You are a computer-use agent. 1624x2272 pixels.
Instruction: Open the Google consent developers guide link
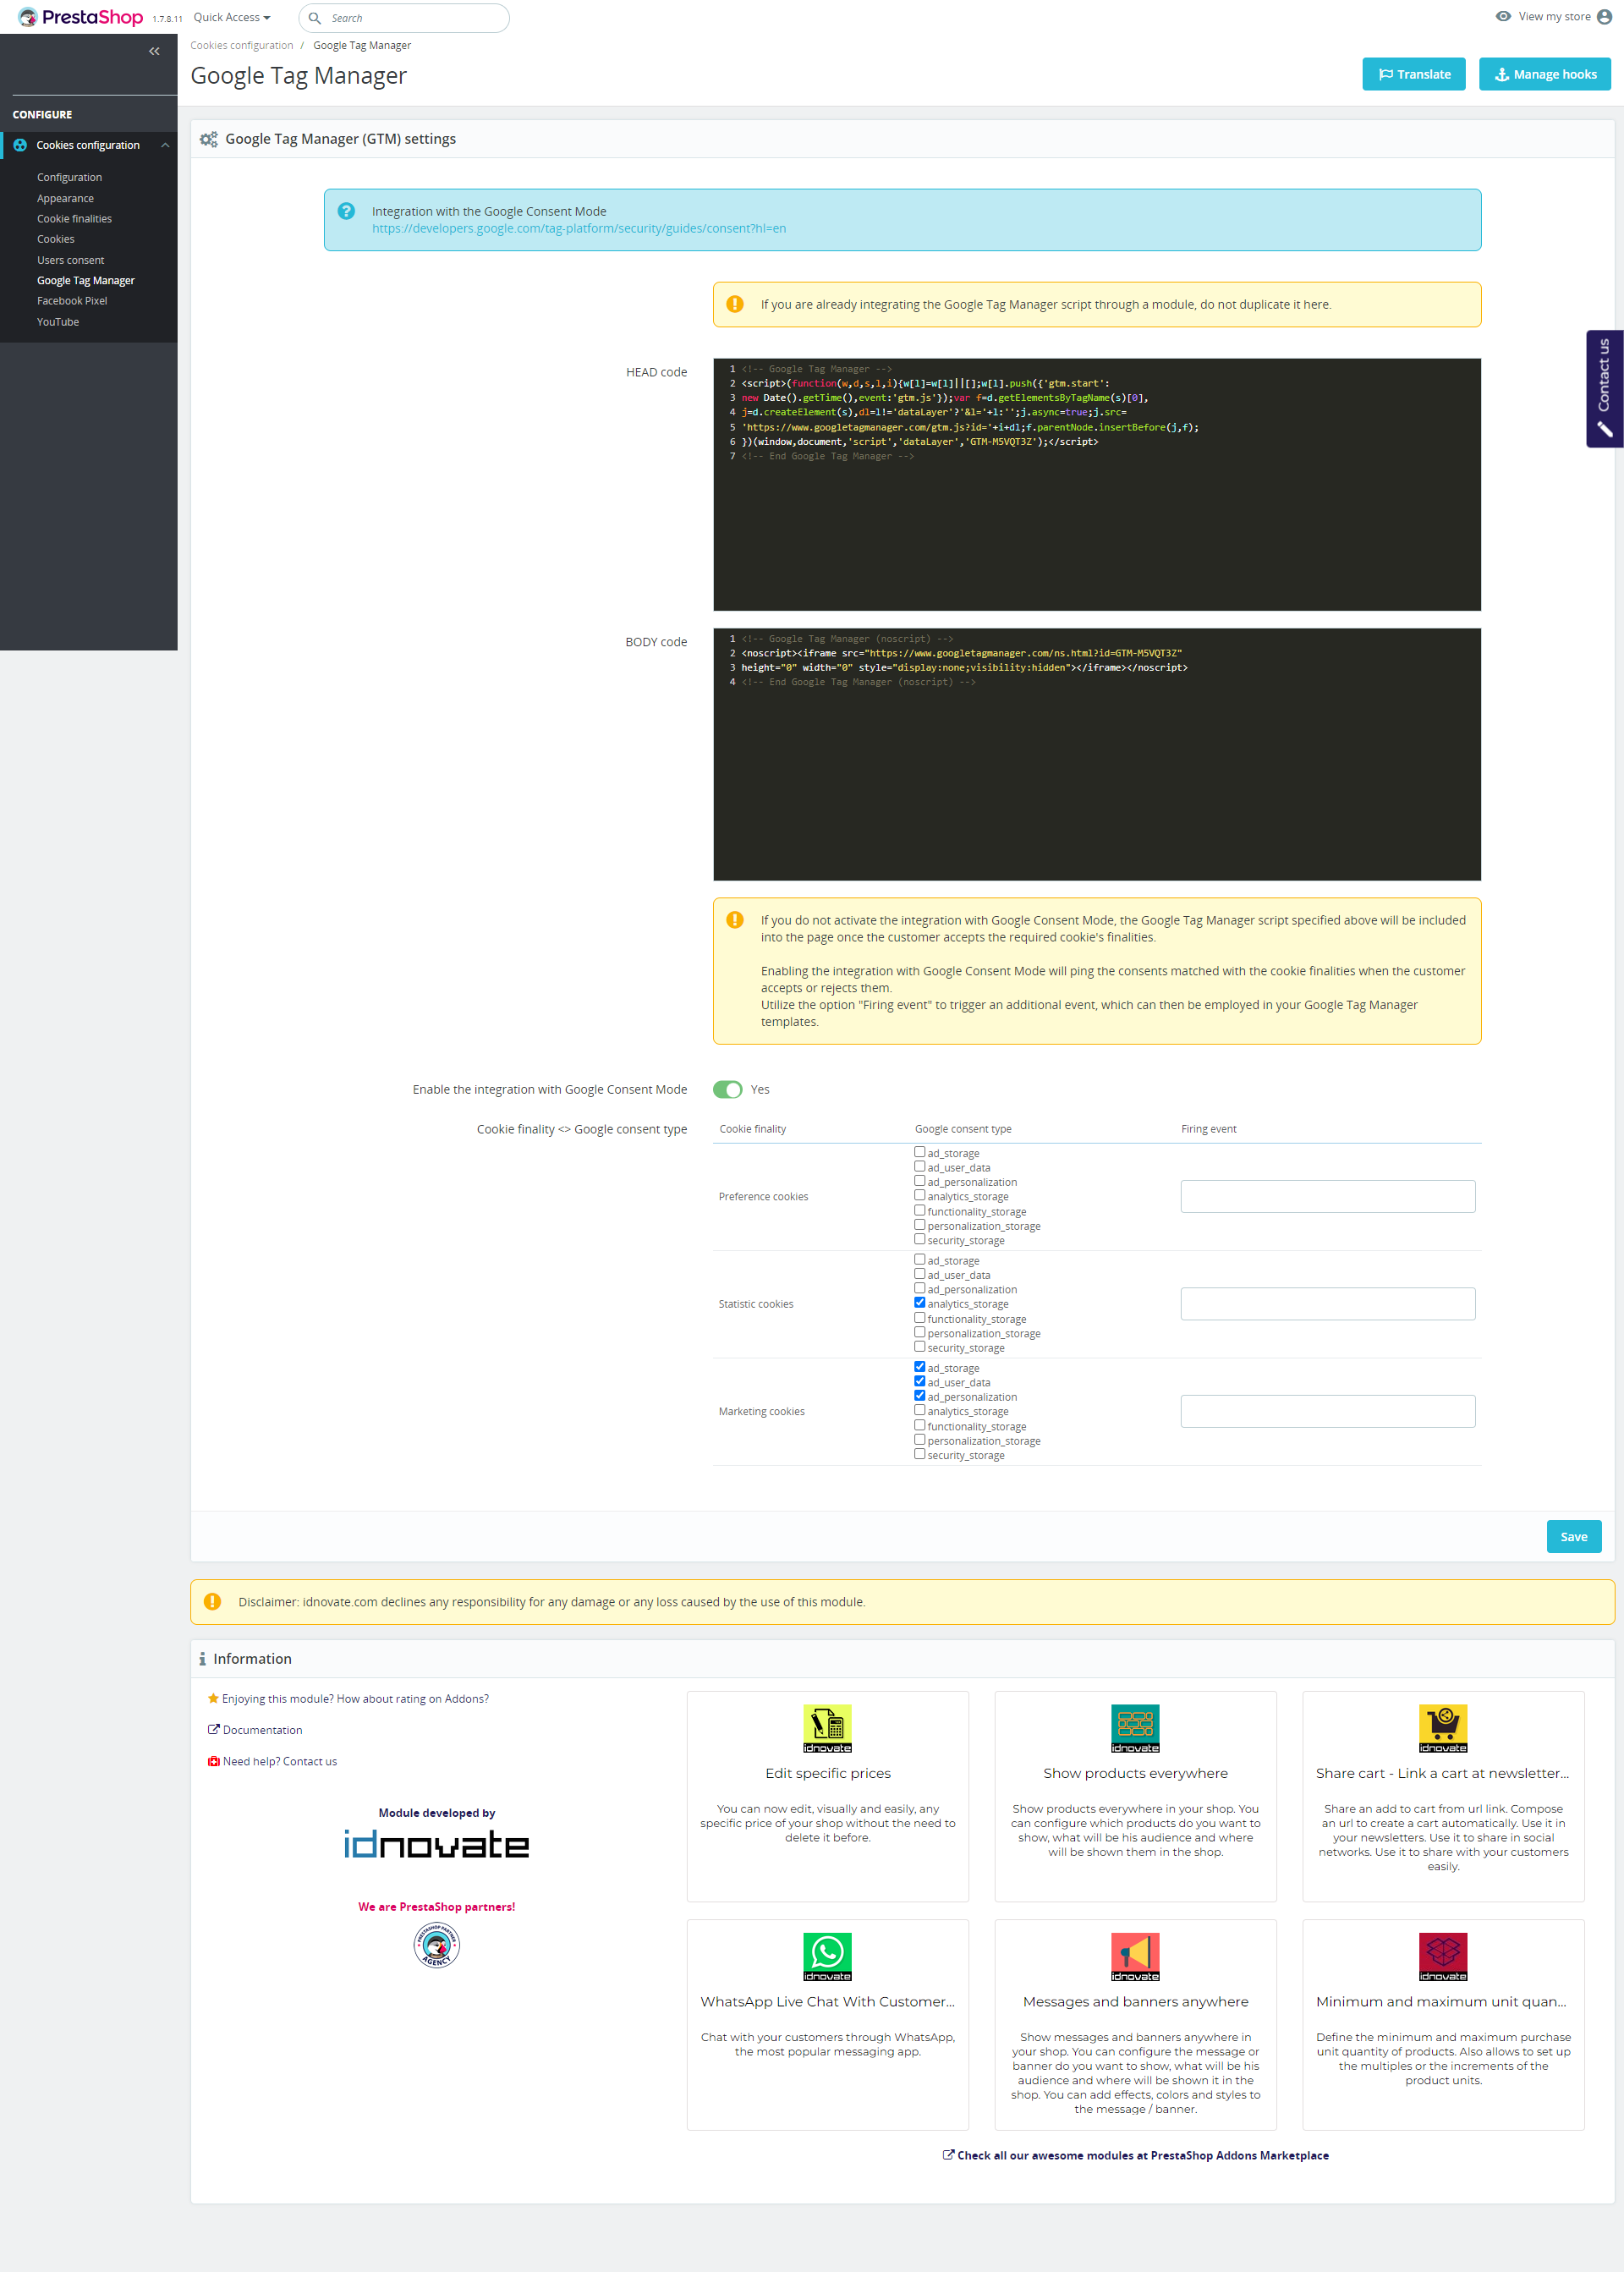coord(578,229)
